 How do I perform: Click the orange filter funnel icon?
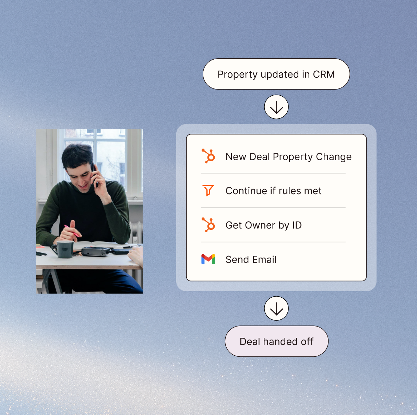pyautogui.click(x=208, y=190)
